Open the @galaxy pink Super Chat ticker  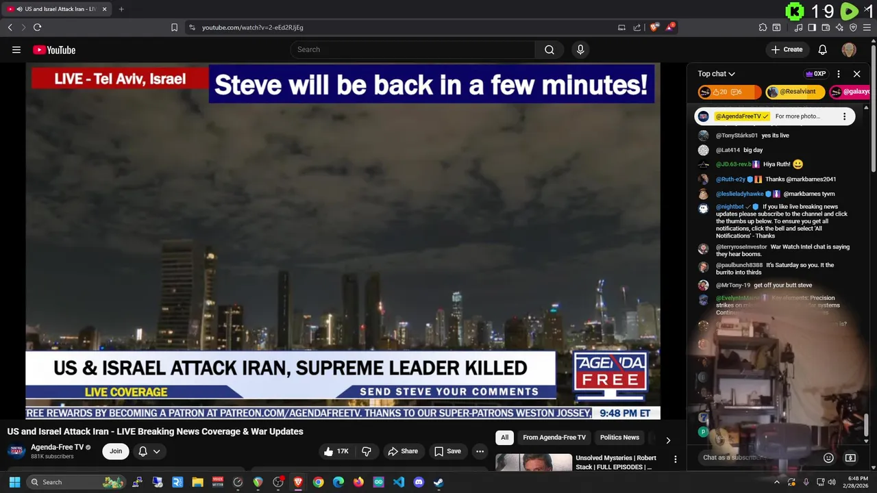coord(850,92)
